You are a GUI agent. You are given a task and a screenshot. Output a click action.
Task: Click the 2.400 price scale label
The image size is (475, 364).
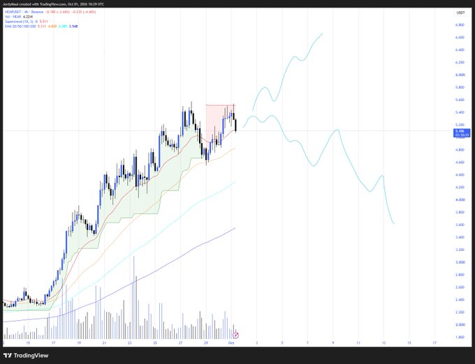[x=460, y=300]
